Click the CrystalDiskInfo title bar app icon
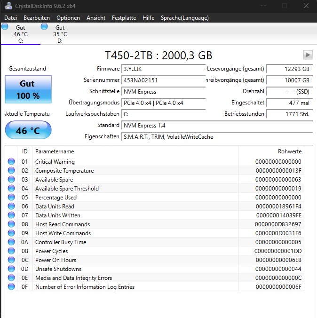This screenshot has width=317, height=318. click(x=8, y=6)
